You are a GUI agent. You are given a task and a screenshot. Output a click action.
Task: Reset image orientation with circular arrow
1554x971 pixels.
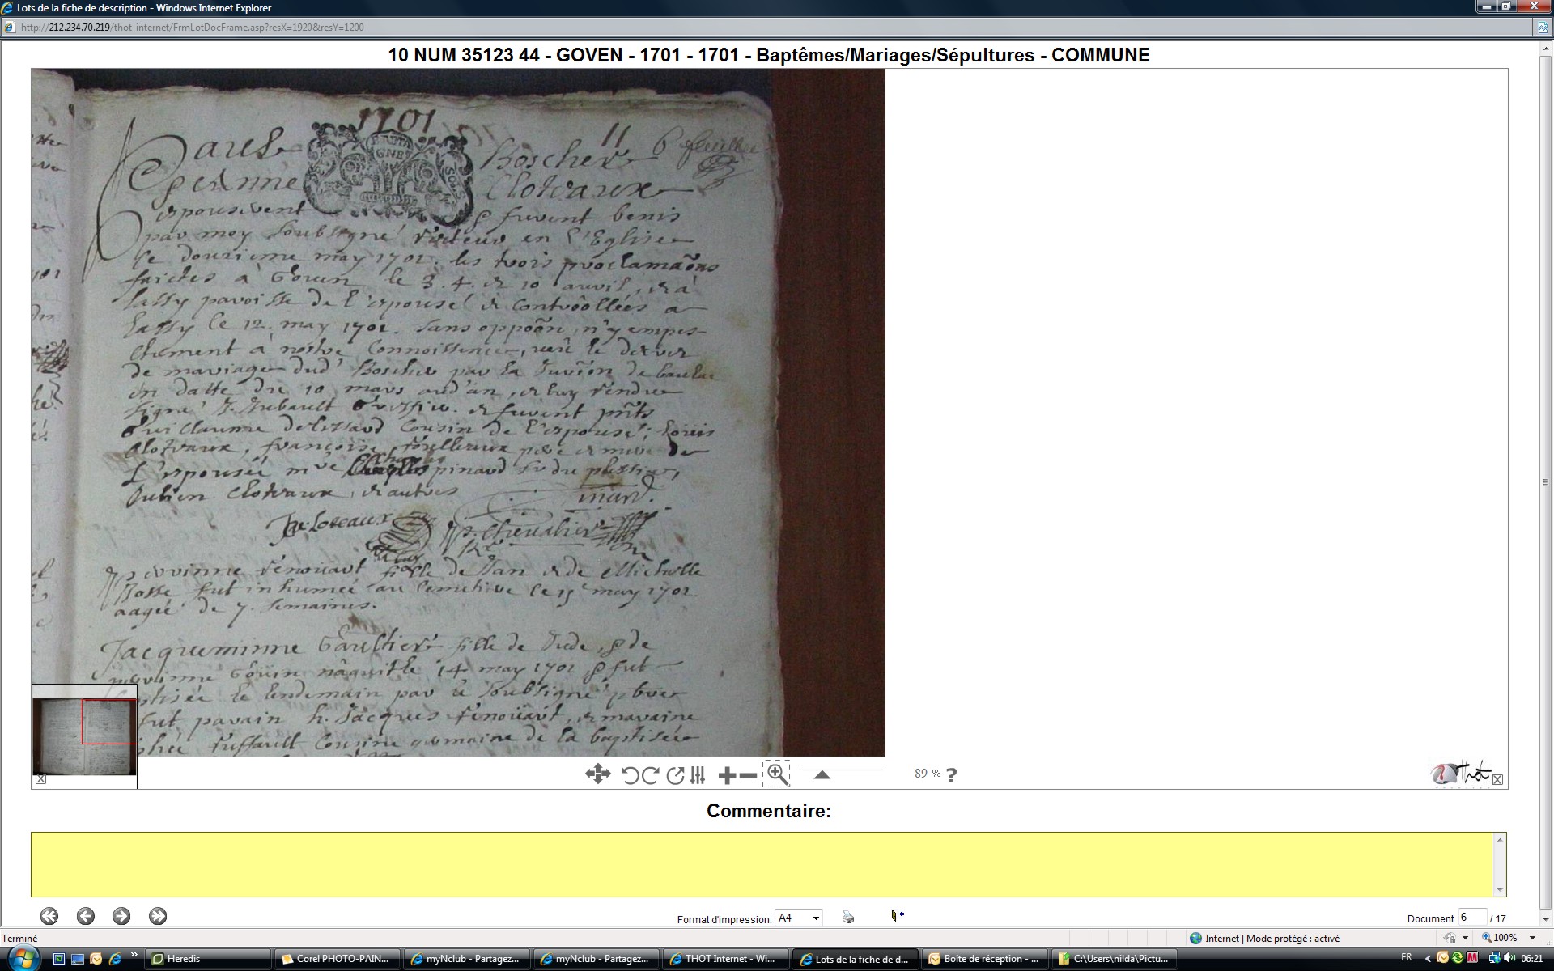[675, 775]
